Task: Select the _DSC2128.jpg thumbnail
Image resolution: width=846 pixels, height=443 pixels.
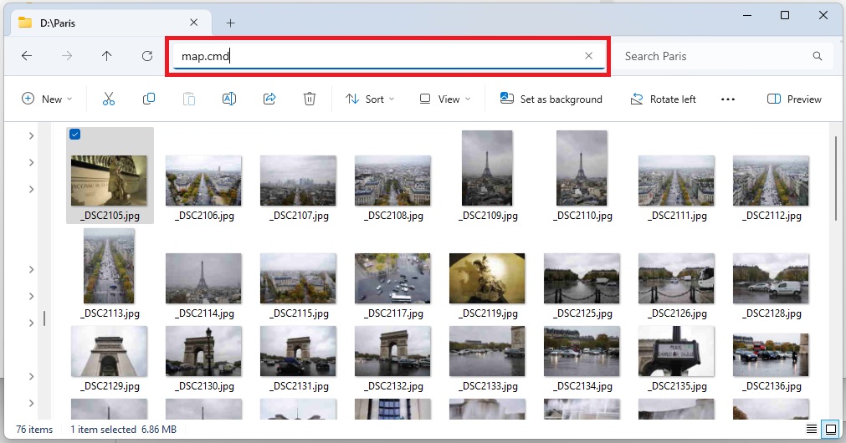Action: [x=771, y=278]
